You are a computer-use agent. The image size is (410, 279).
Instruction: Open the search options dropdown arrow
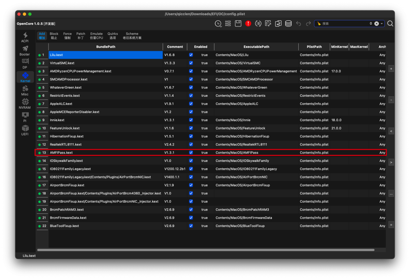coord(382,24)
